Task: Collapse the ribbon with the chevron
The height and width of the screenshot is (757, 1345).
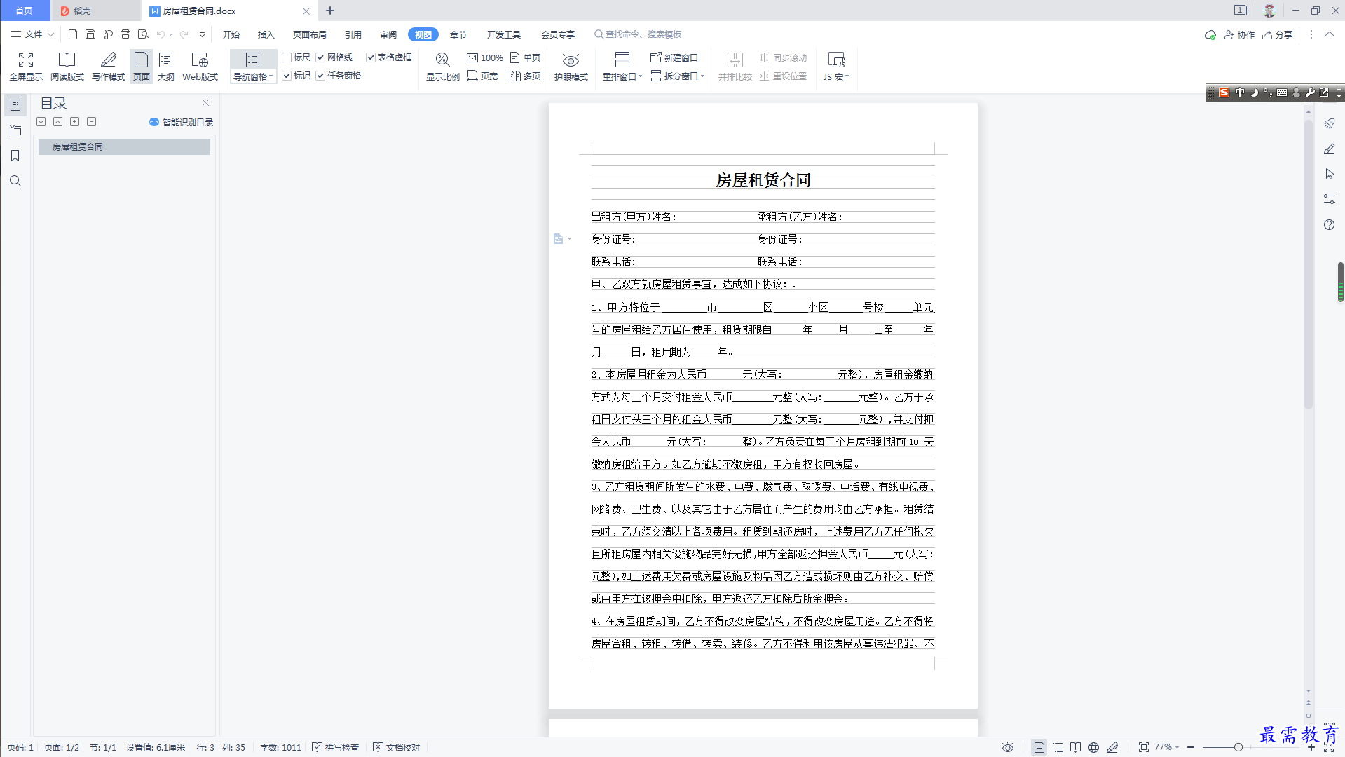Action: [x=1329, y=34]
